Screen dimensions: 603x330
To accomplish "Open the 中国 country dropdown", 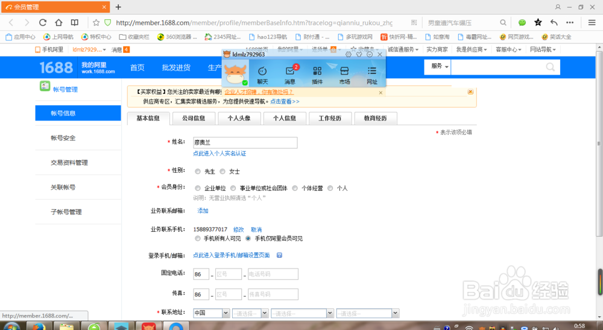I will point(212,313).
